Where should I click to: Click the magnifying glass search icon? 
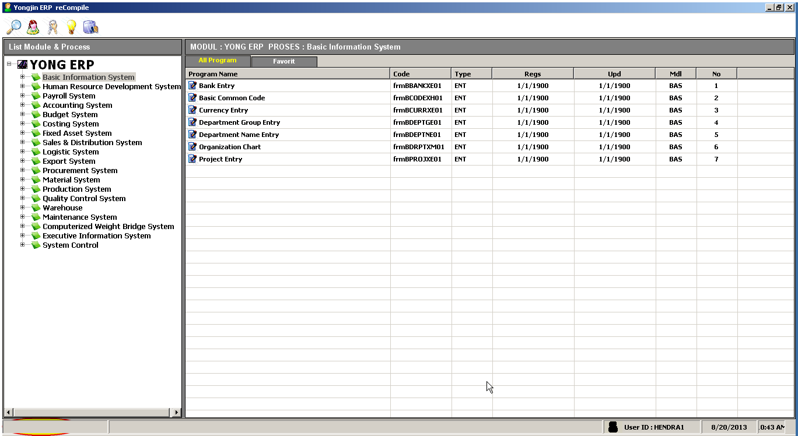coord(13,27)
